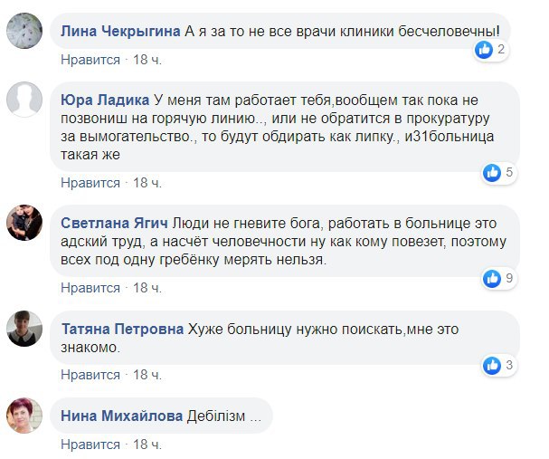Open Светлана Ягич's profile avatar
The width and height of the screenshot is (549, 459).
pyautogui.click(x=24, y=223)
